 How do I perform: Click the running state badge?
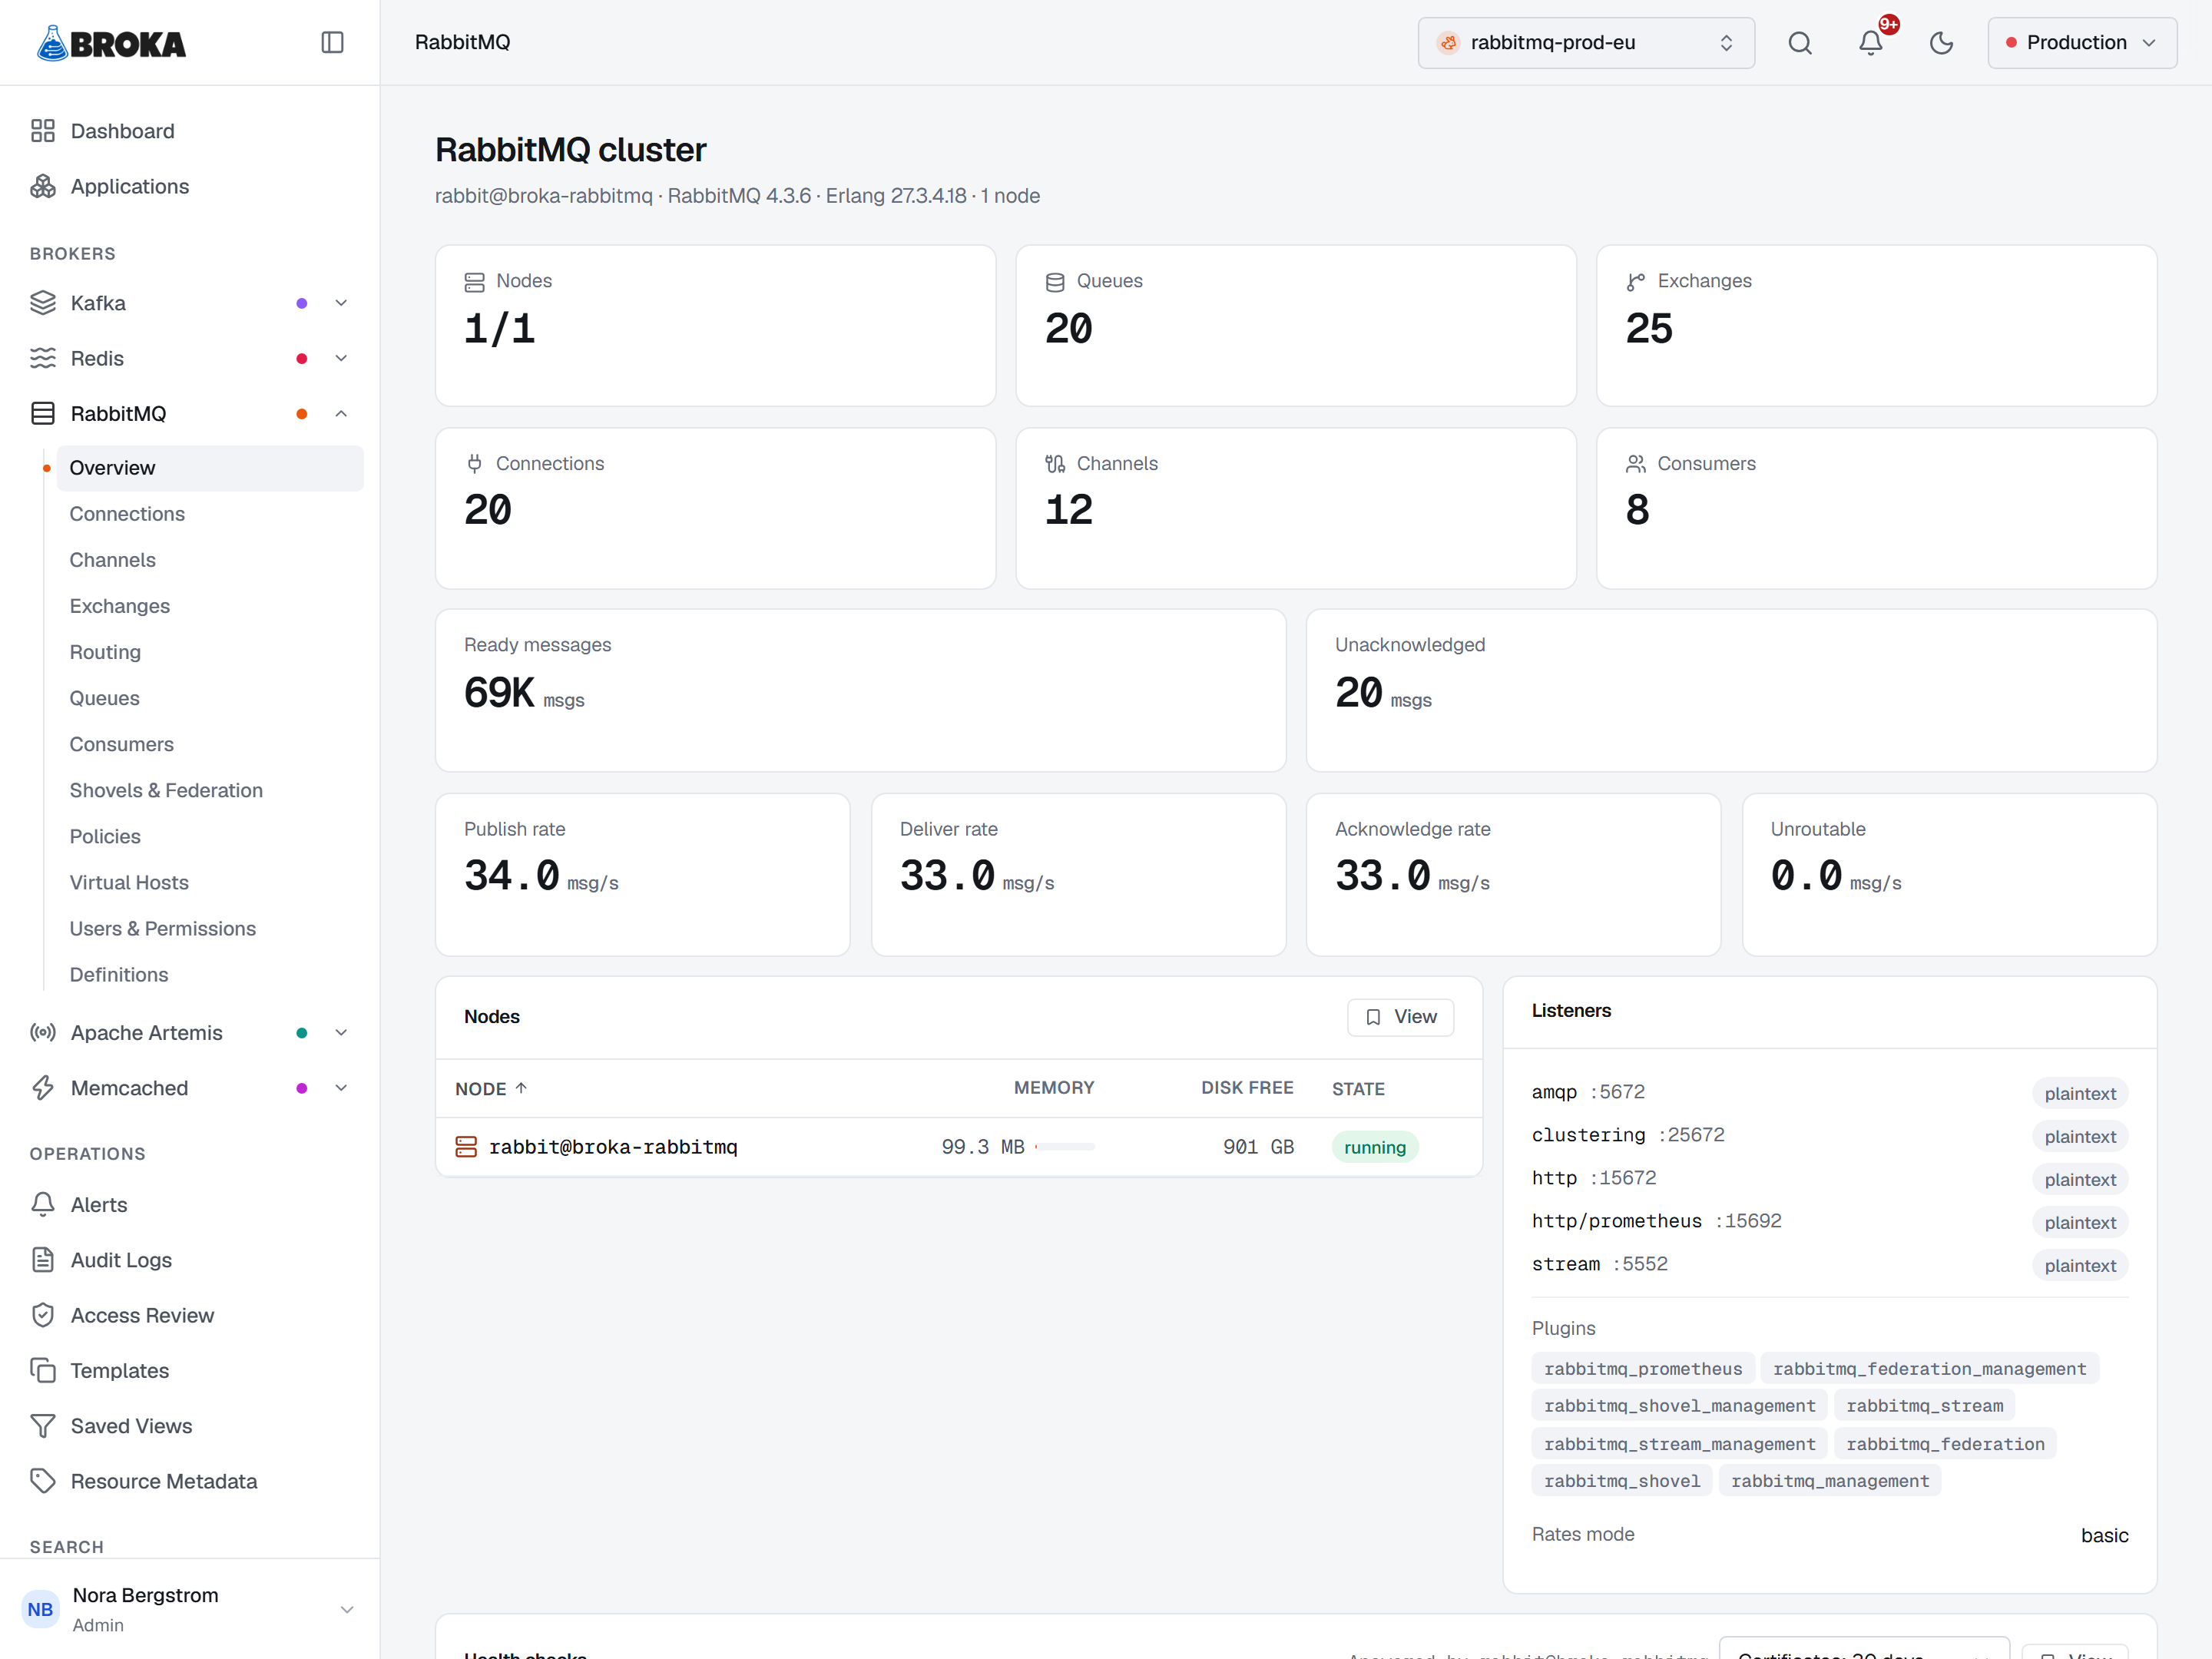pyautogui.click(x=1374, y=1147)
